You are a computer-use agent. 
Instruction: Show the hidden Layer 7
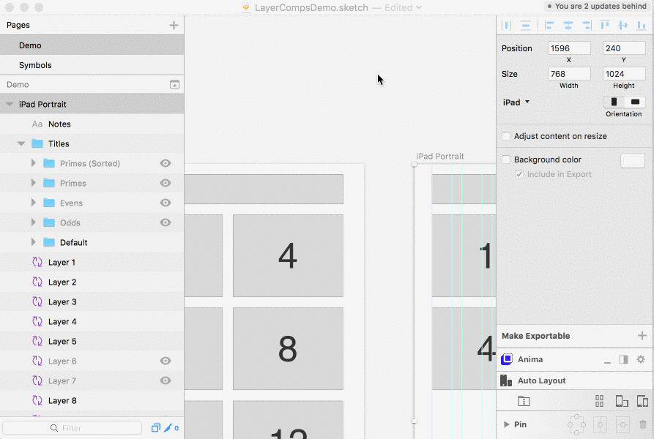point(166,380)
